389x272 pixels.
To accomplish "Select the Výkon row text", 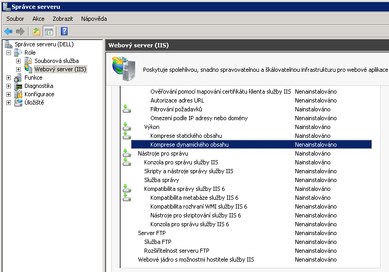I will click(151, 127).
